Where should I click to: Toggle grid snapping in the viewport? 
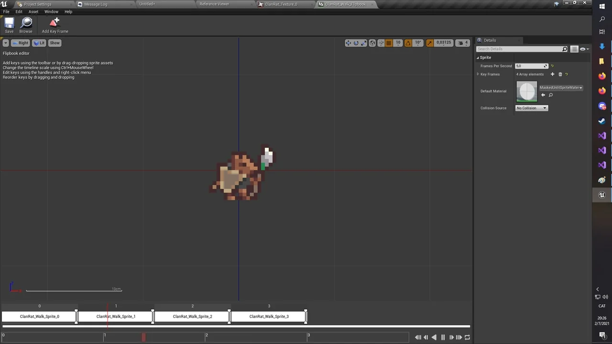[389, 43]
